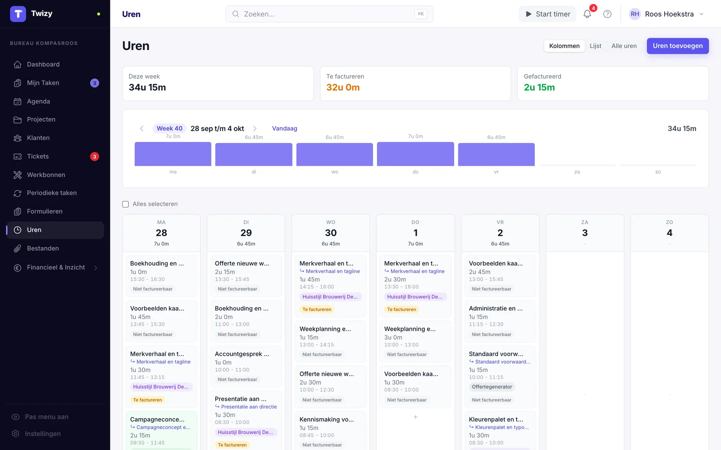Go to previous week arrow
The height and width of the screenshot is (450, 721).
point(141,129)
